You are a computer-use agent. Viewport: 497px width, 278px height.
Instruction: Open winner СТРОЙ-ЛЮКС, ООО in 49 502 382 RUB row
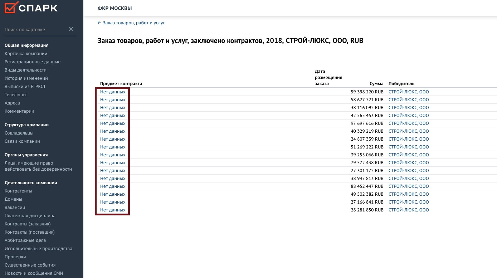pos(409,194)
